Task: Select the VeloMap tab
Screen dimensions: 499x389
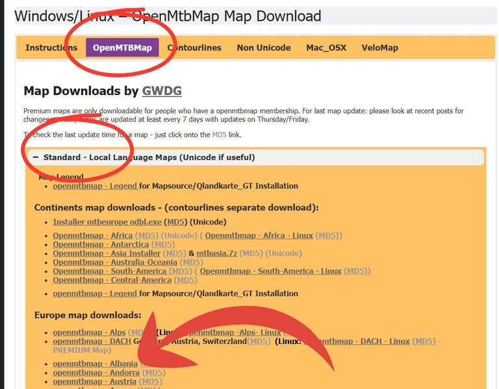Action: point(379,47)
